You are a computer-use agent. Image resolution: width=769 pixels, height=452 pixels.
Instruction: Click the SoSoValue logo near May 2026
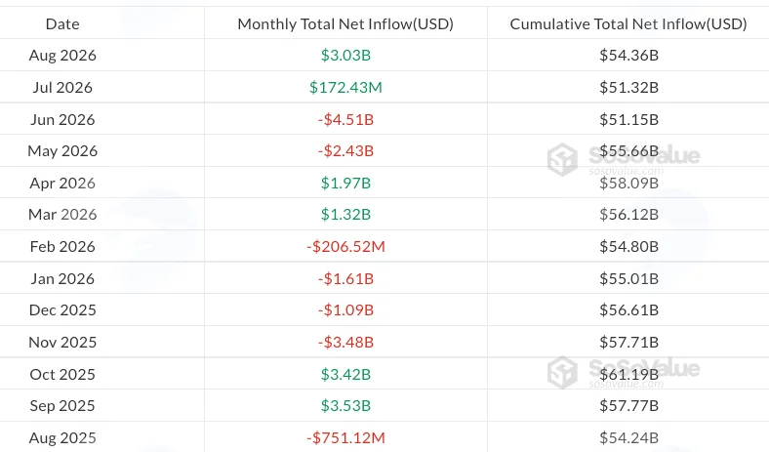[624, 159]
